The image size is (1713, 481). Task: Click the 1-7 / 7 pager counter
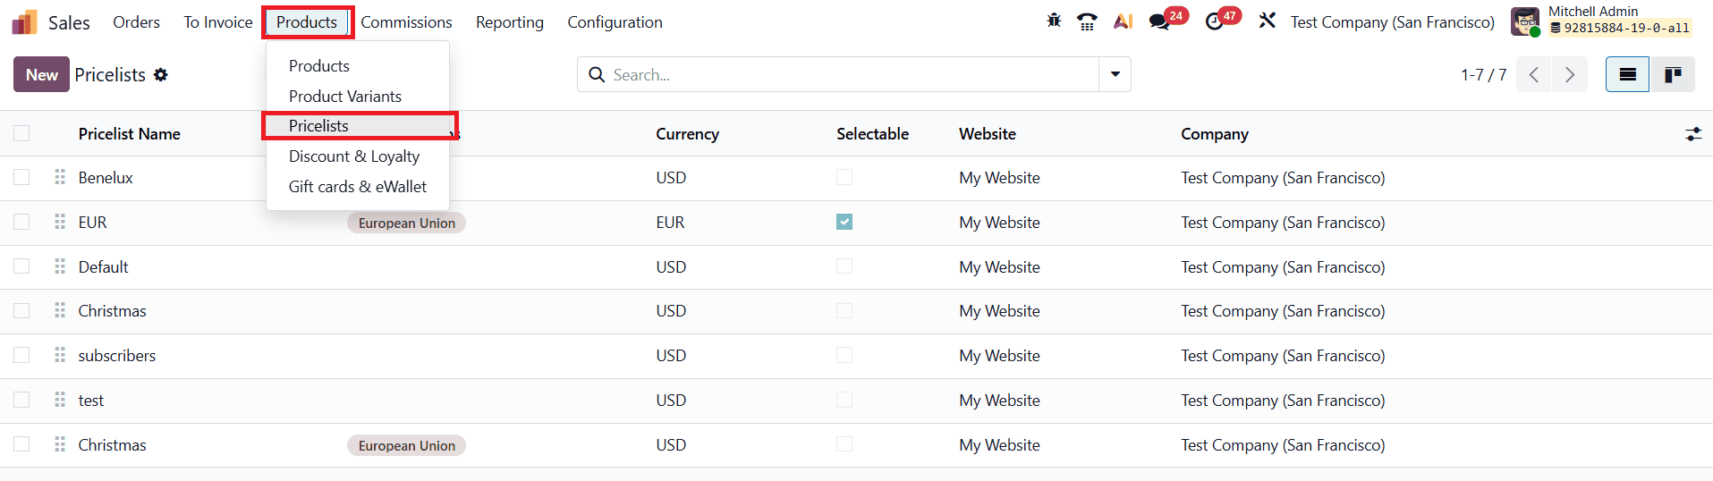coord(1483,75)
